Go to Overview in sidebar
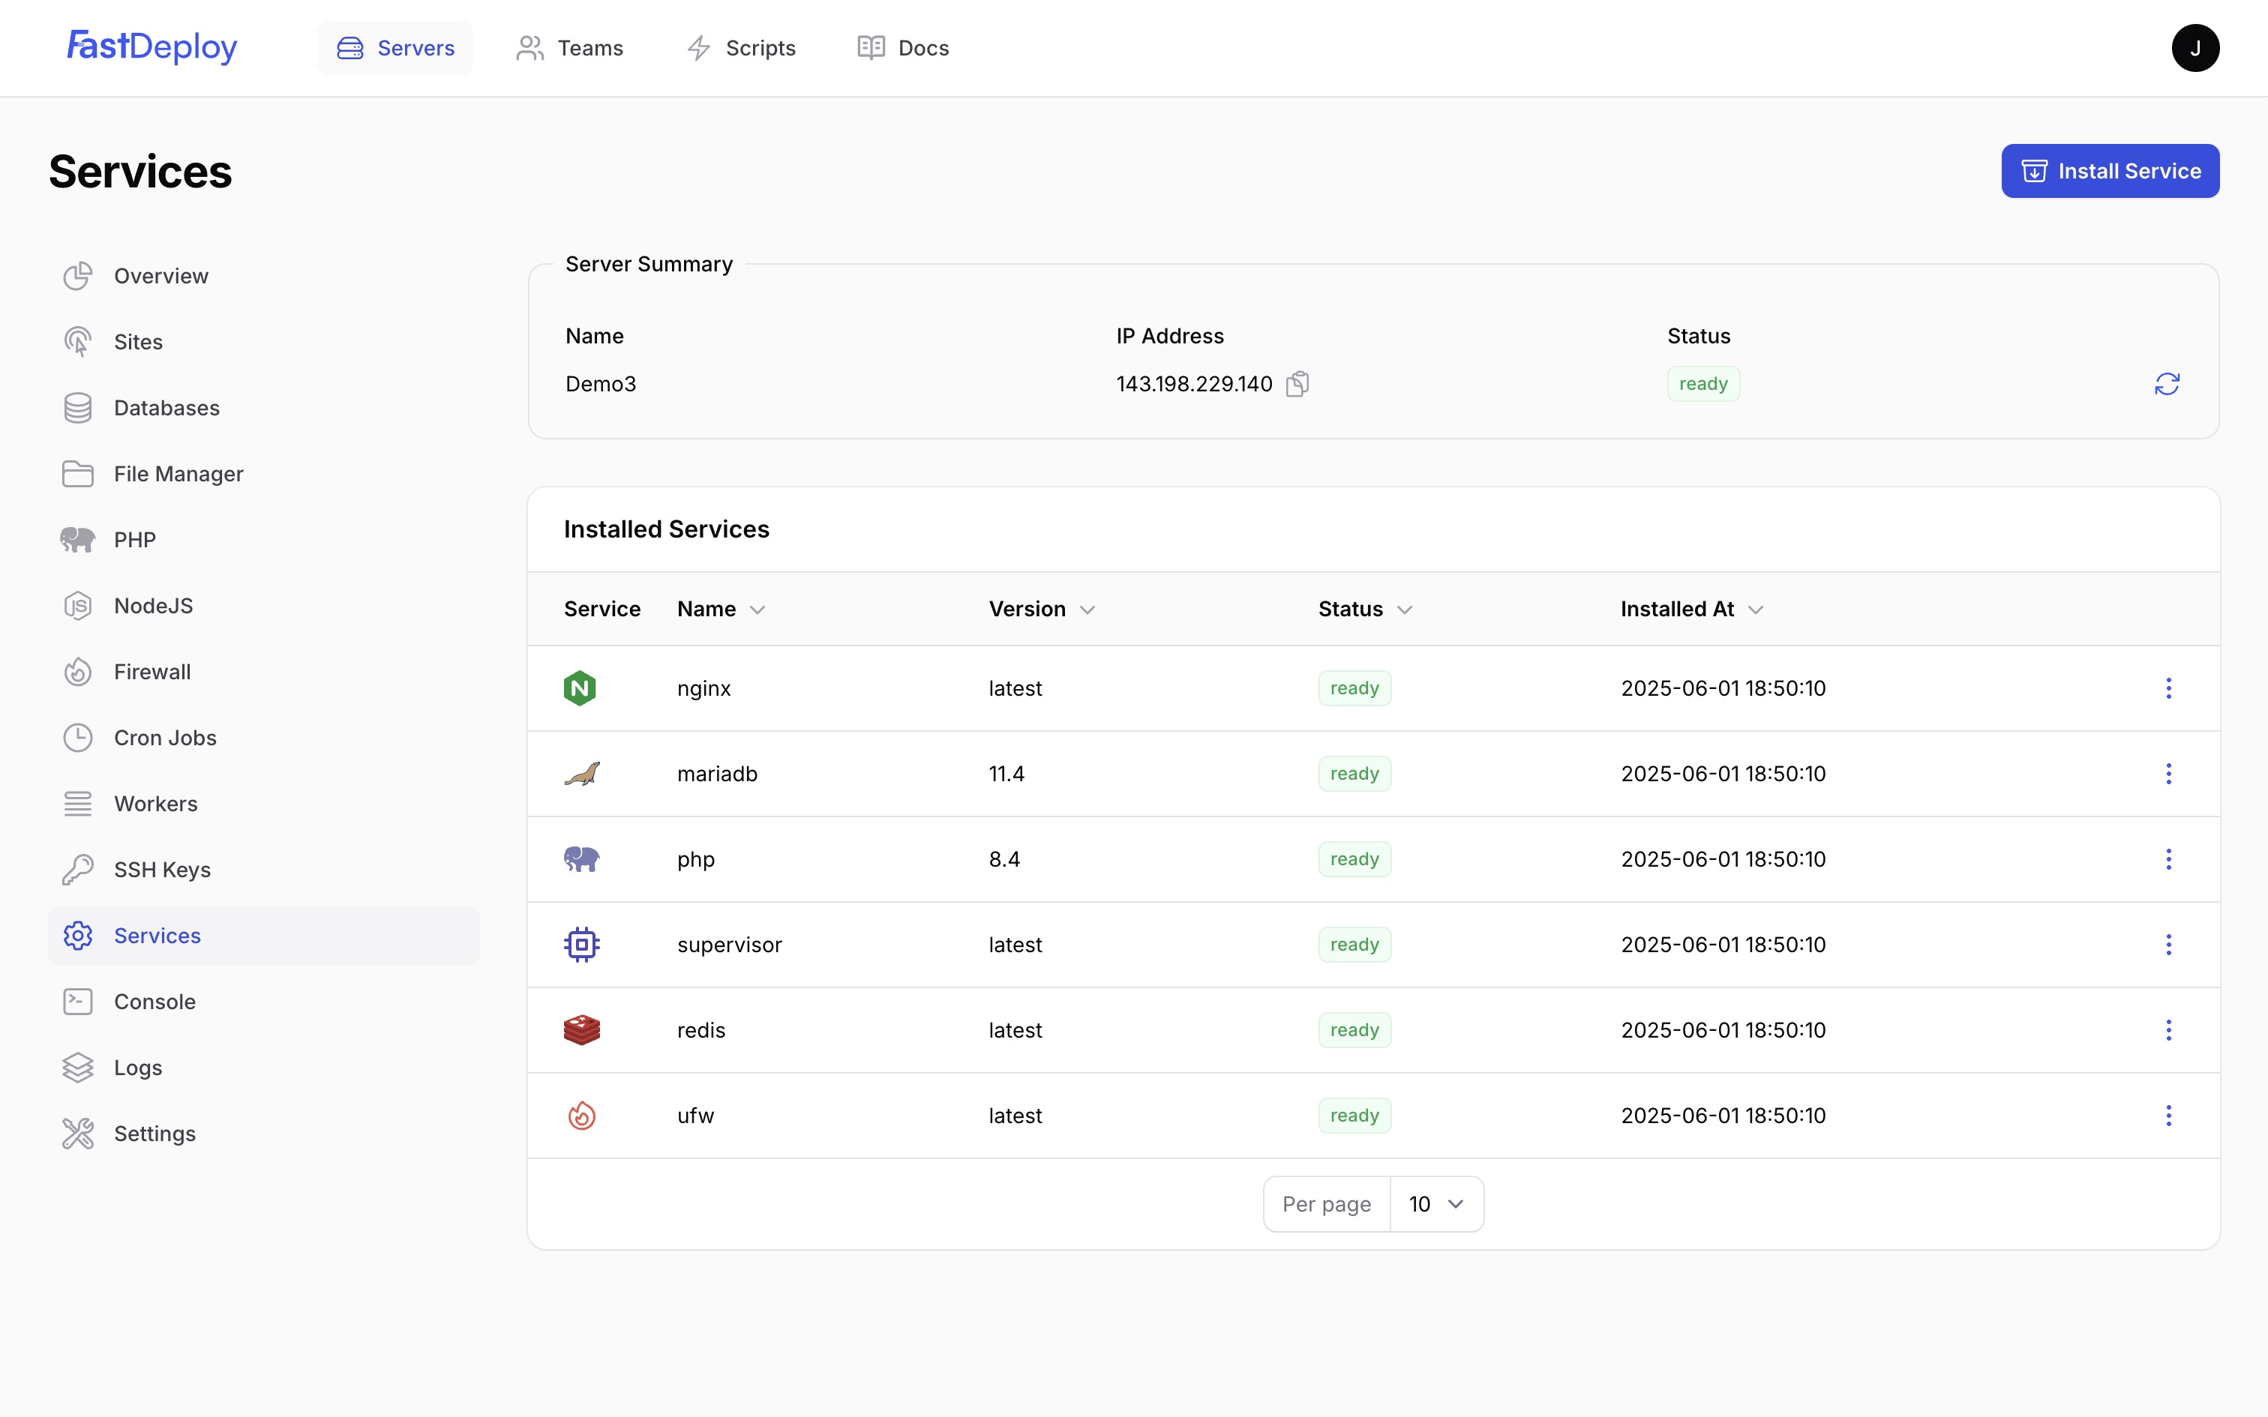The width and height of the screenshot is (2268, 1417). pyautogui.click(x=263, y=276)
